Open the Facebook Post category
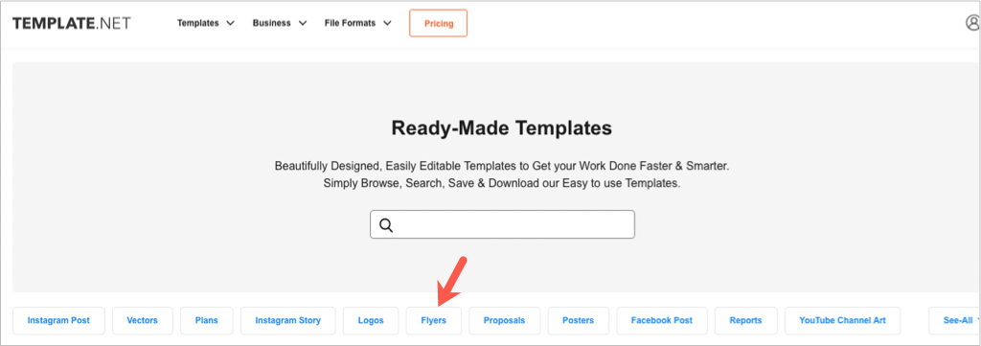Image resolution: width=981 pixels, height=346 pixels. click(662, 320)
